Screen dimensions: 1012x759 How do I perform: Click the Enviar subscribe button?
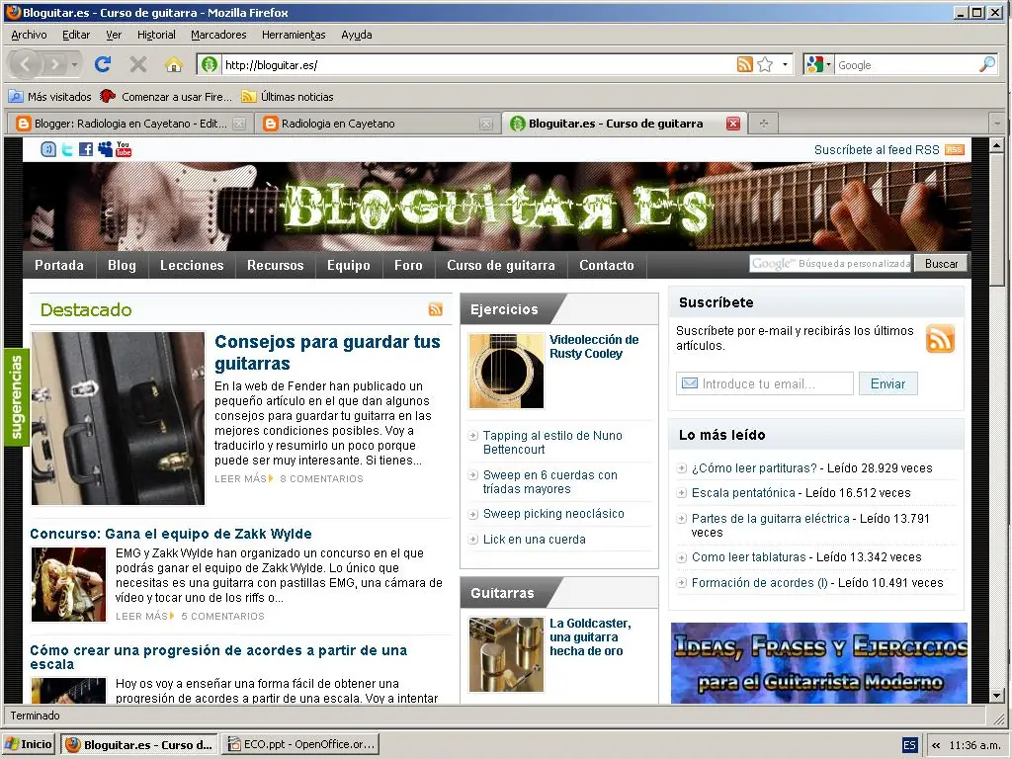(888, 384)
